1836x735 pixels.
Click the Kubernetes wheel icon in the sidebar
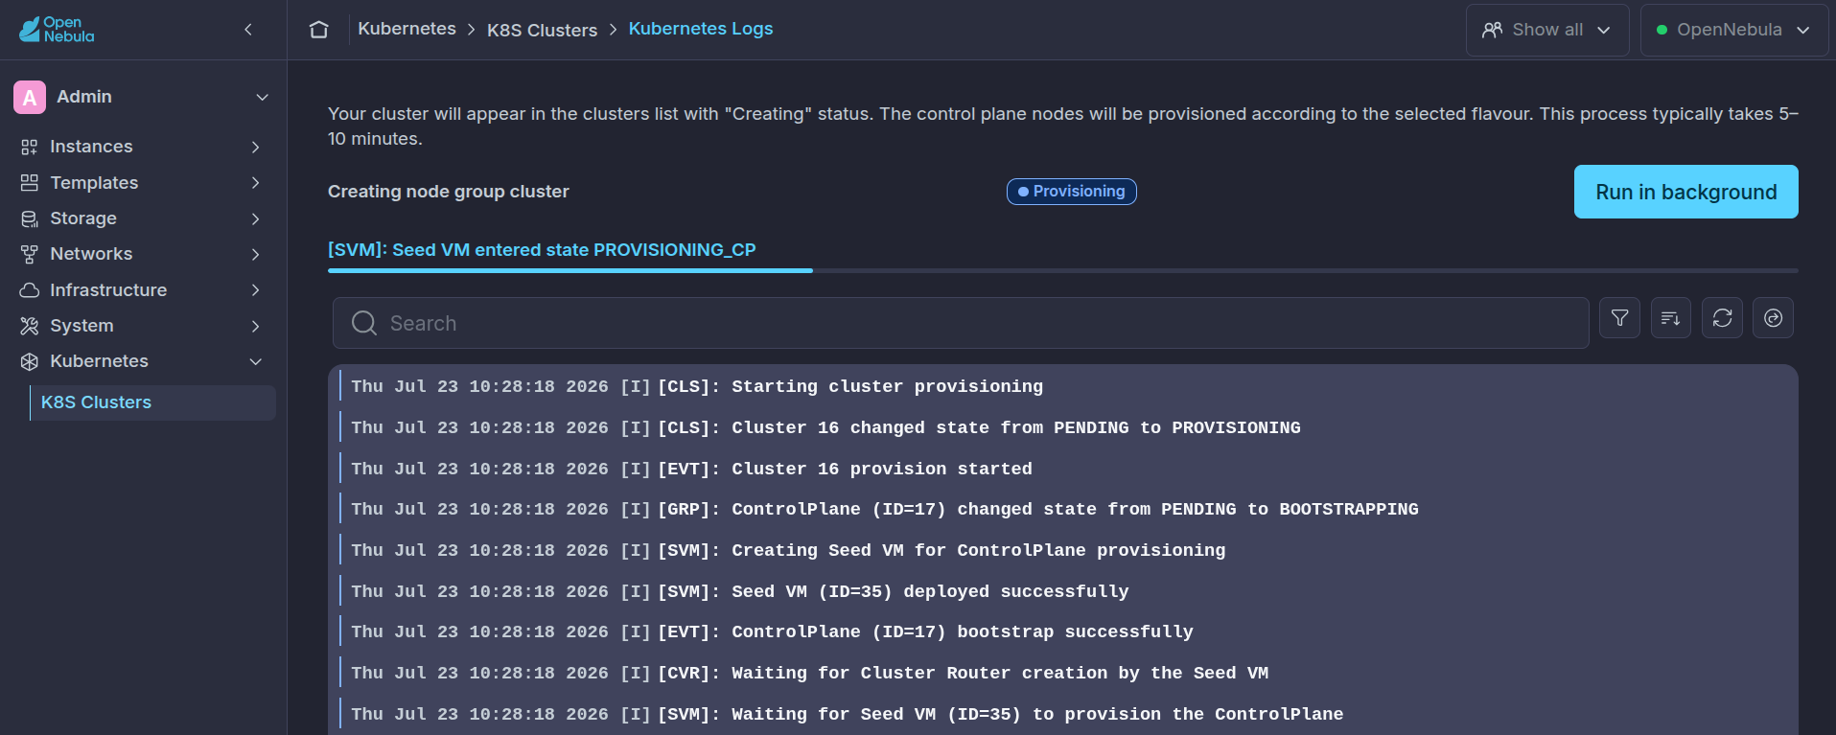click(30, 361)
